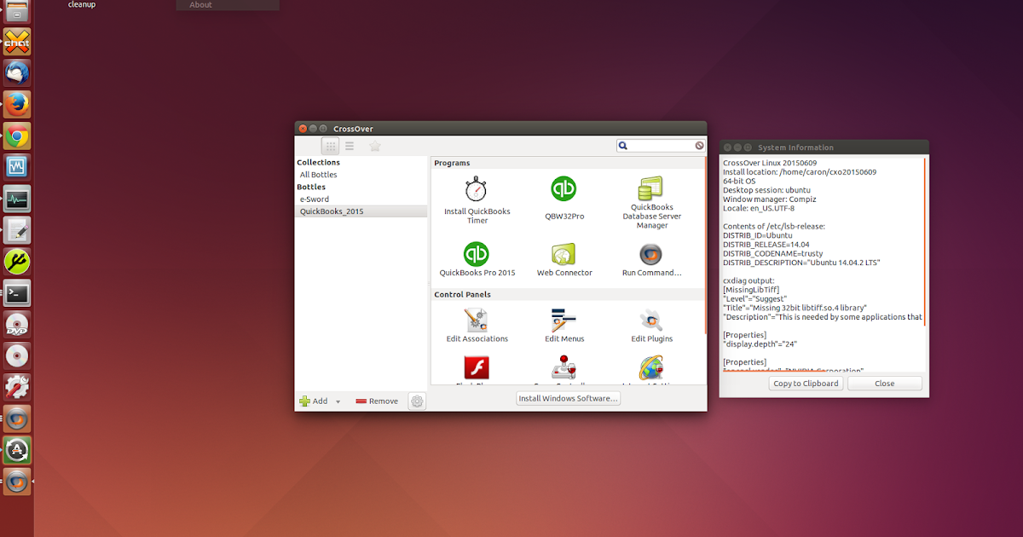The width and height of the screenshot is (1023, 537).
Task: Open QuickBooks Database Server Manager icon
Action: coord(651,188)
